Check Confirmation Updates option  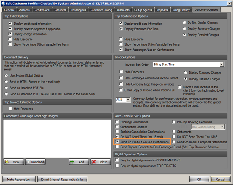[x=117, y=127]
